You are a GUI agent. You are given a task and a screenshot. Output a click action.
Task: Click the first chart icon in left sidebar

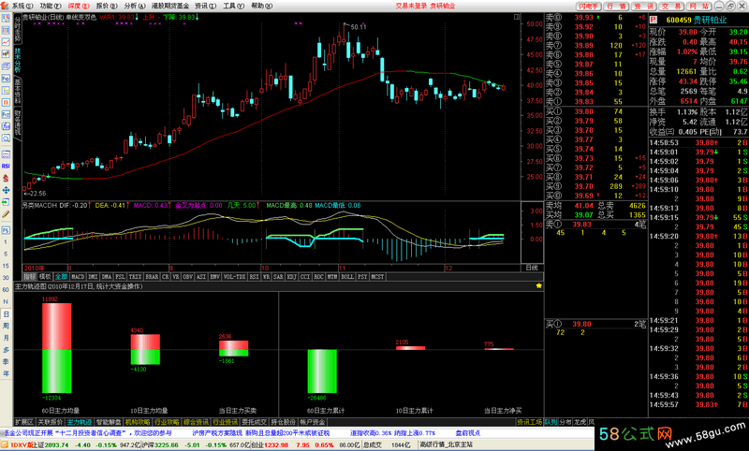[x=6, y=18]
